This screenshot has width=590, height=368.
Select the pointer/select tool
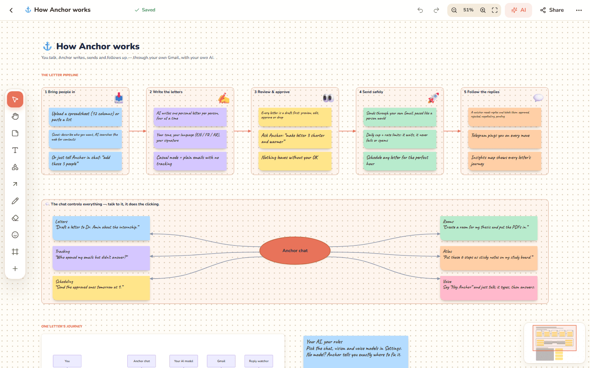click(15, 99)
